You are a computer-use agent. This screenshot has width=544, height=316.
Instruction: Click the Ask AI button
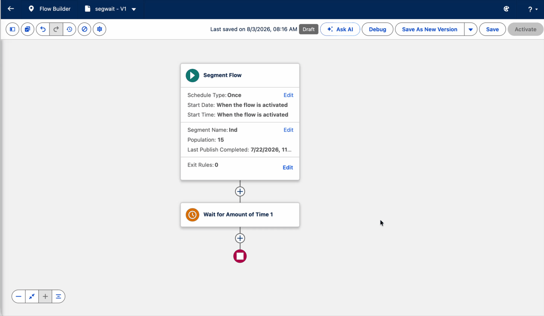(x=340, y=29)
